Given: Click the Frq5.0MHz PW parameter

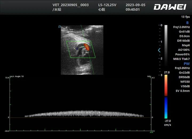Looking at the screenshot, I should [x=182, y=68].
